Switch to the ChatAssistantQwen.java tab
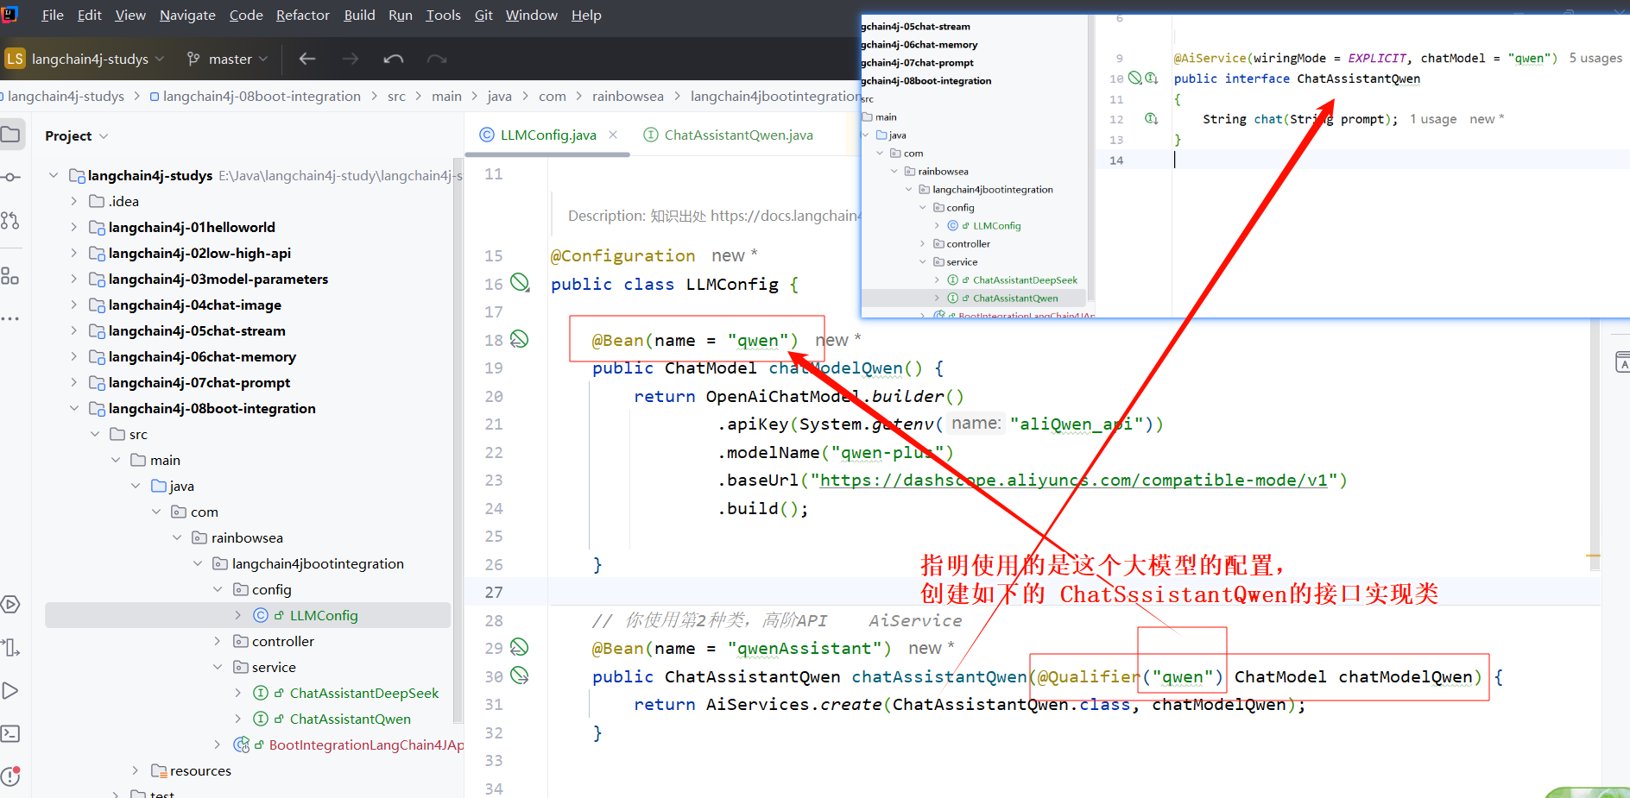 [x=738, y=135]
